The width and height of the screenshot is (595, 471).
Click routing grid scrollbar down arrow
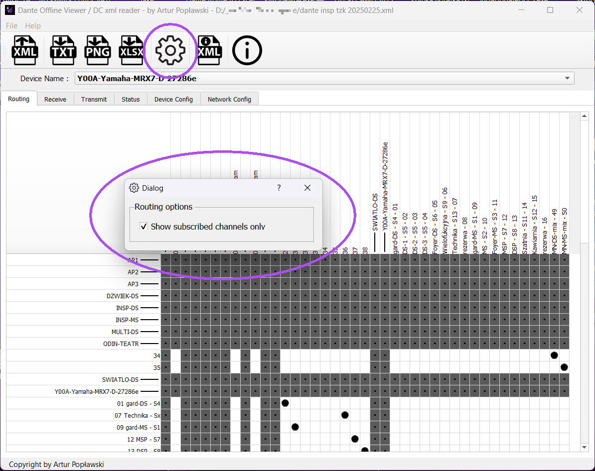click(x=585, y=448)
